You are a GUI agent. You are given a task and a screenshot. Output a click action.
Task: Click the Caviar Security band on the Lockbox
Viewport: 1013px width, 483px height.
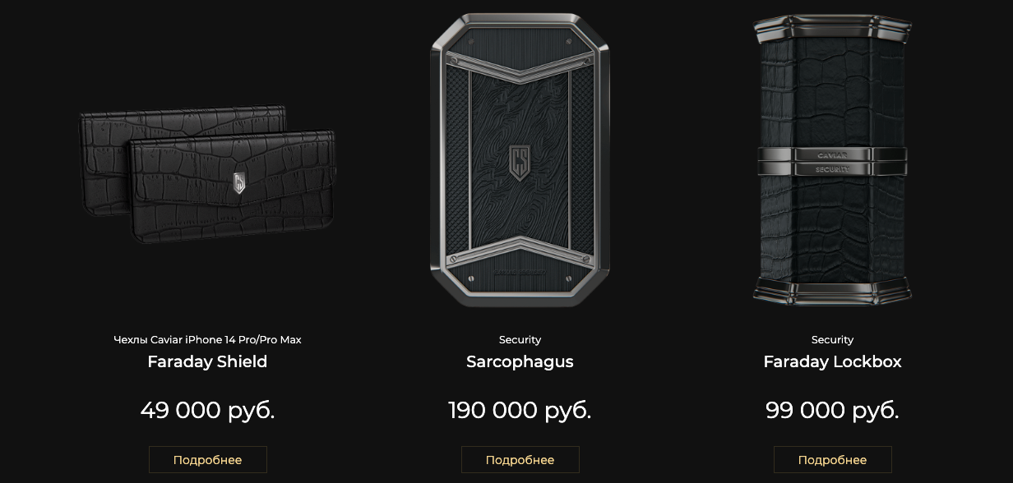click(x=831, y=161)
